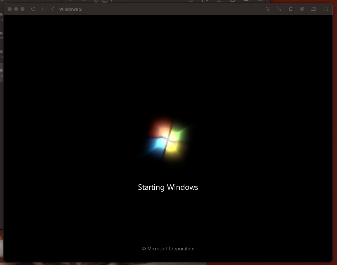Open the disc drive image icon menu

point(302,9)
